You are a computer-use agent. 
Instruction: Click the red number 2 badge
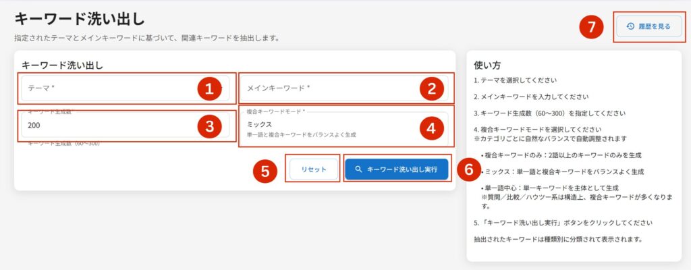coord(431,88)
